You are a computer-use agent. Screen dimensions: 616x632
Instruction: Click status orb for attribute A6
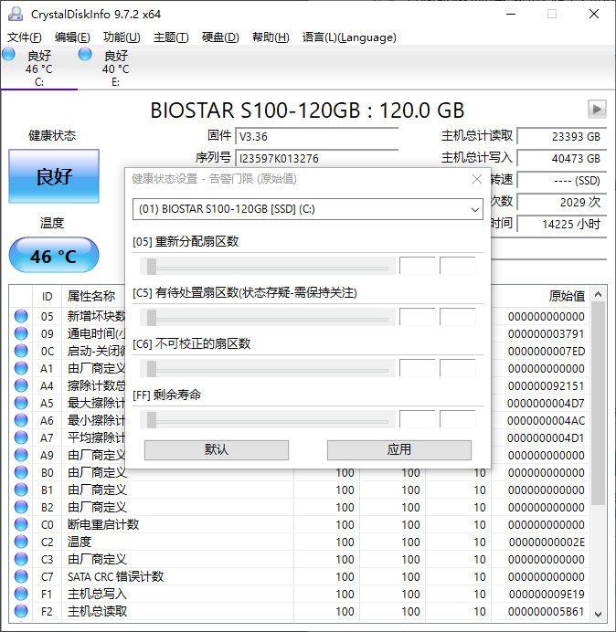[21, 420]
